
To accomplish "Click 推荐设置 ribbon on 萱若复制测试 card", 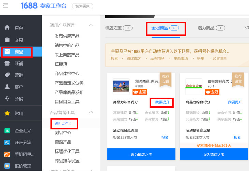I will point(238,79).
